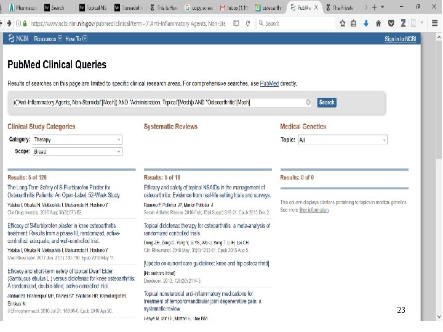Click the blue Search button
The height and width of the screenshot is (332, 443).
327,102
